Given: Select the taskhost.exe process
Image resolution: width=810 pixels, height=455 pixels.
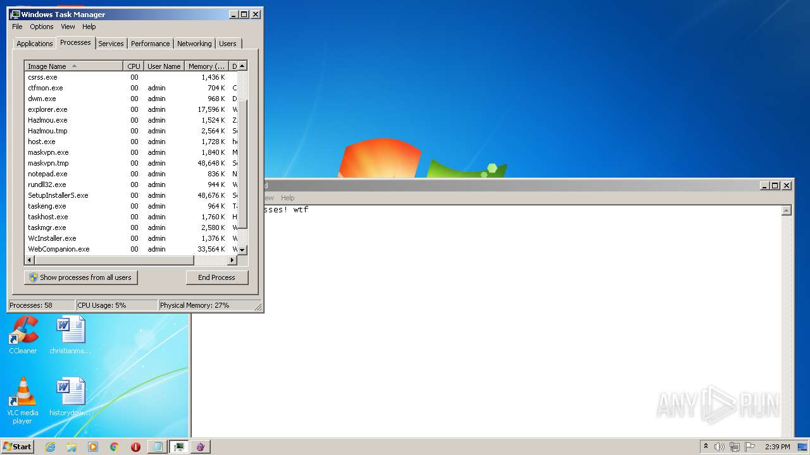Looking at the screenshot, I should click(131, 217).
